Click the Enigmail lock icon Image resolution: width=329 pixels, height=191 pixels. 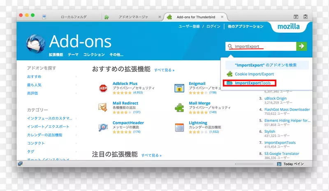coord(179,88)
